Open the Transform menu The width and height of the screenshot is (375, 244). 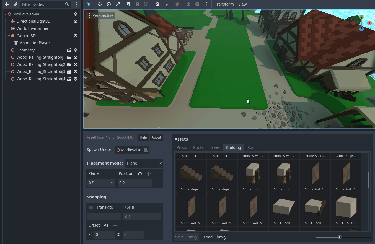[224, 4]
